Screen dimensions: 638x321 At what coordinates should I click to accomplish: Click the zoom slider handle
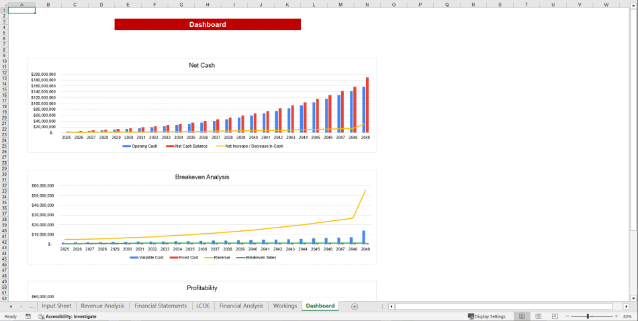588,316
